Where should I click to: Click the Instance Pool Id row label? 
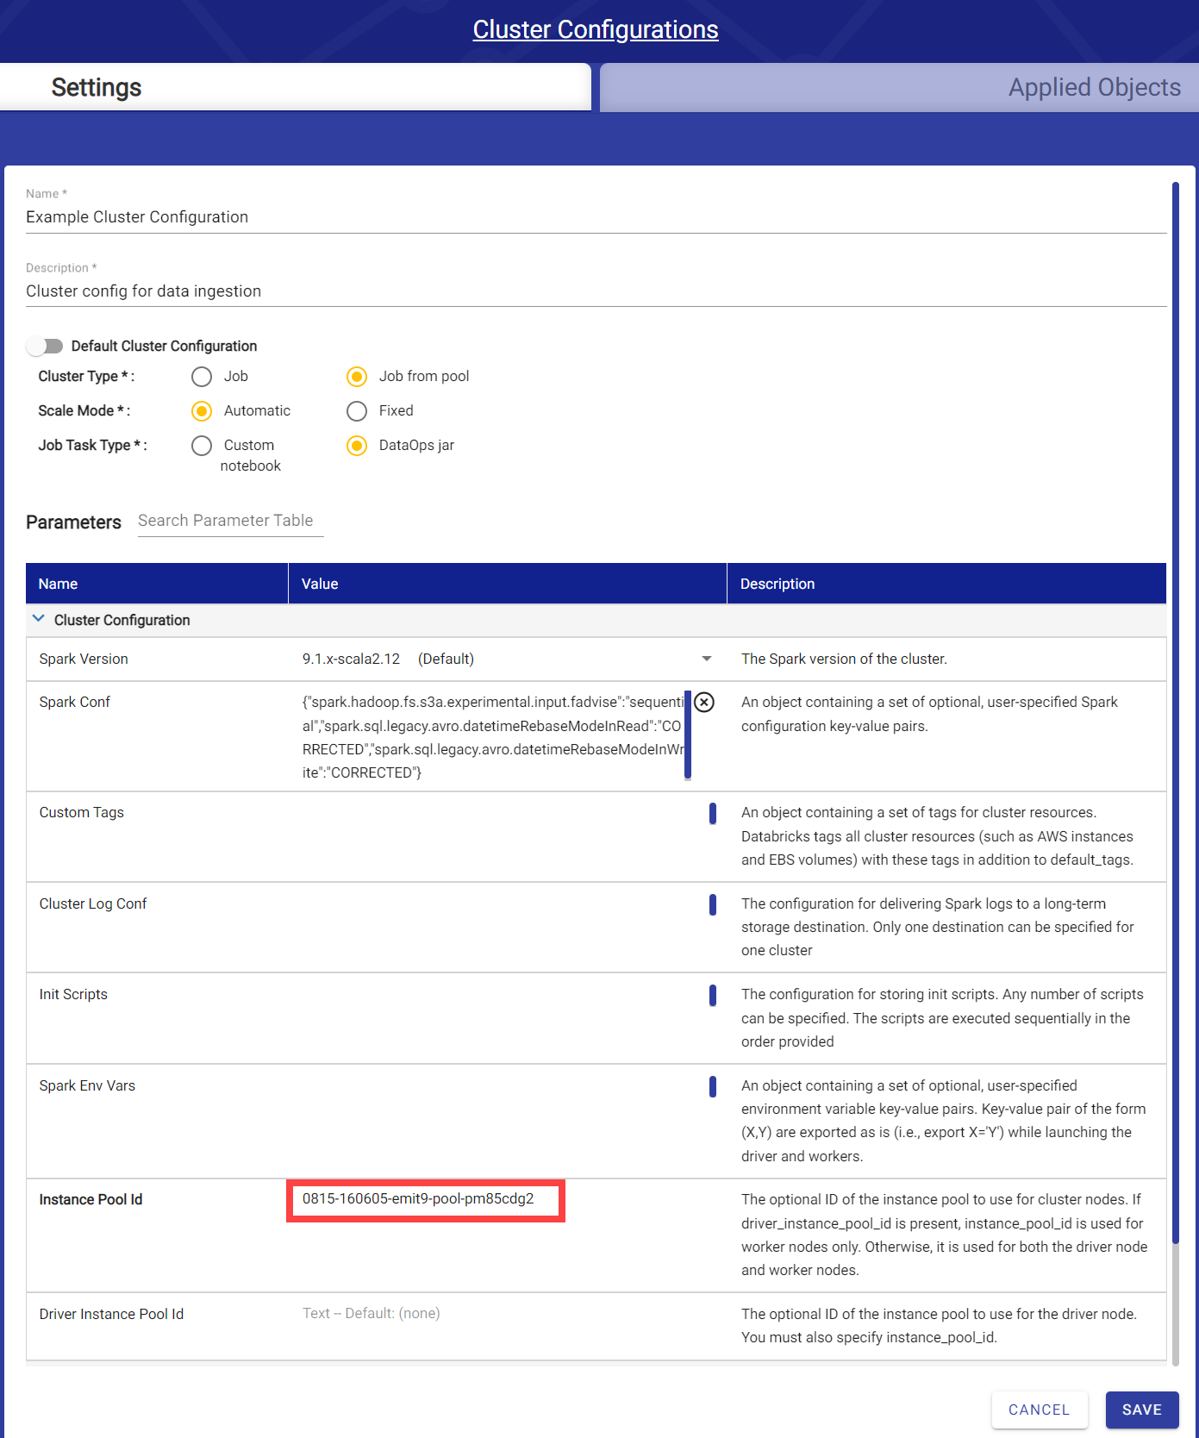(91, 1199)
